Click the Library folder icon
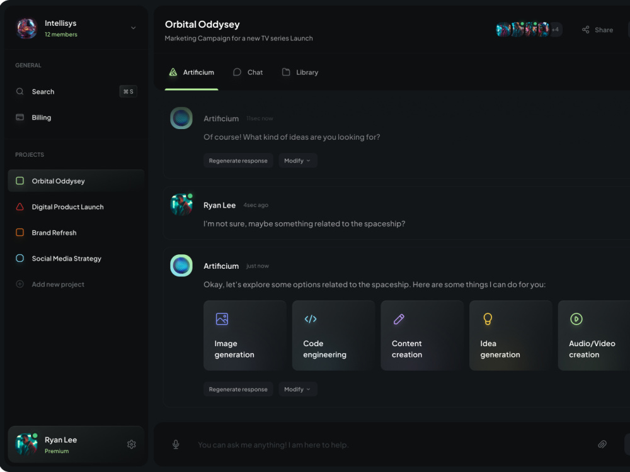This screenshot has width=630, height=472. click(x=286, y=72)
